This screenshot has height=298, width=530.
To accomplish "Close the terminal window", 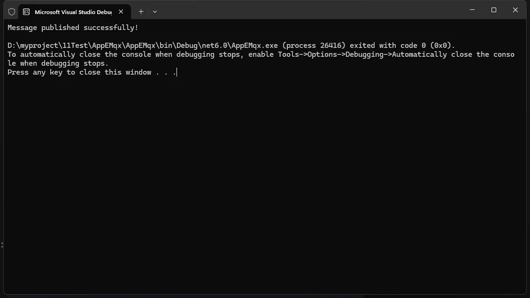I will point(515,10).
